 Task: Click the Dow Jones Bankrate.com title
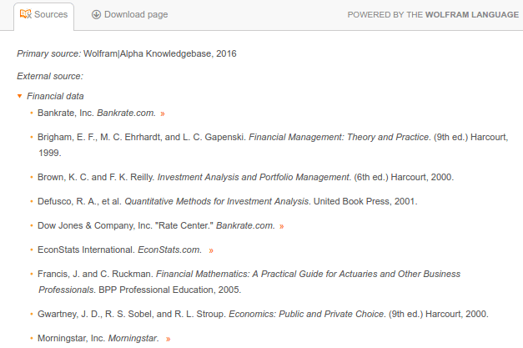point(245,225)
